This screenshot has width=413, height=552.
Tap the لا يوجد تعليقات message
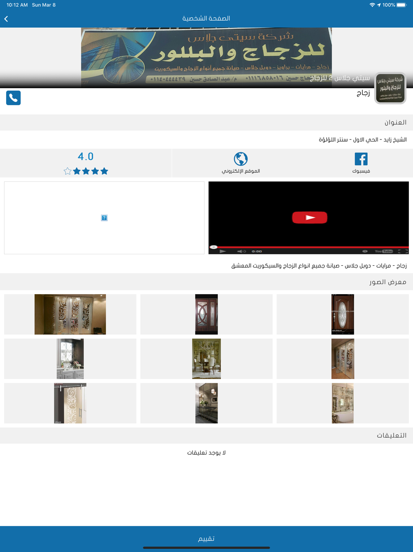[206, 453]
